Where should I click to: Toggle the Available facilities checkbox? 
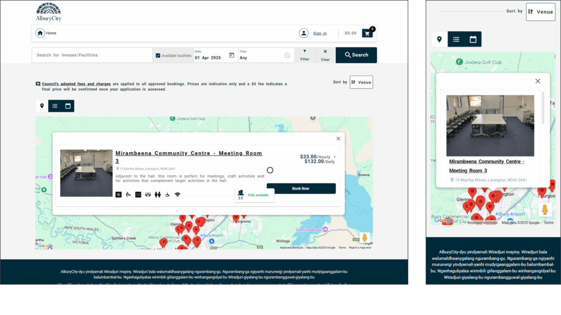click(x=158, y=55)
